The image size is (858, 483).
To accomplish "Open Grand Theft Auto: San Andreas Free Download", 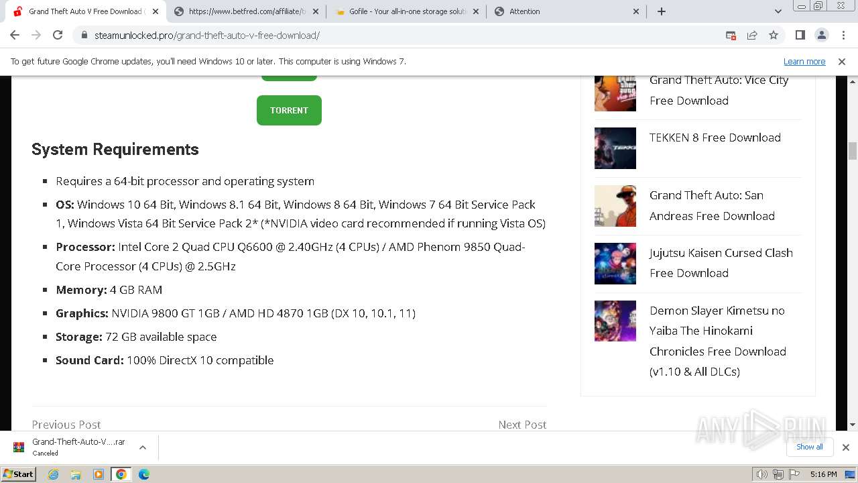I will pyautogui.click(x=712, y=205).
